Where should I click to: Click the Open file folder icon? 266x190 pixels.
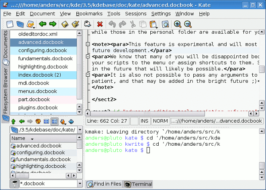point(20,24)
